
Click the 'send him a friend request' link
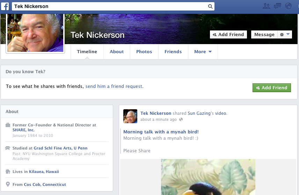pyautogui.click(x=114, y=86)
